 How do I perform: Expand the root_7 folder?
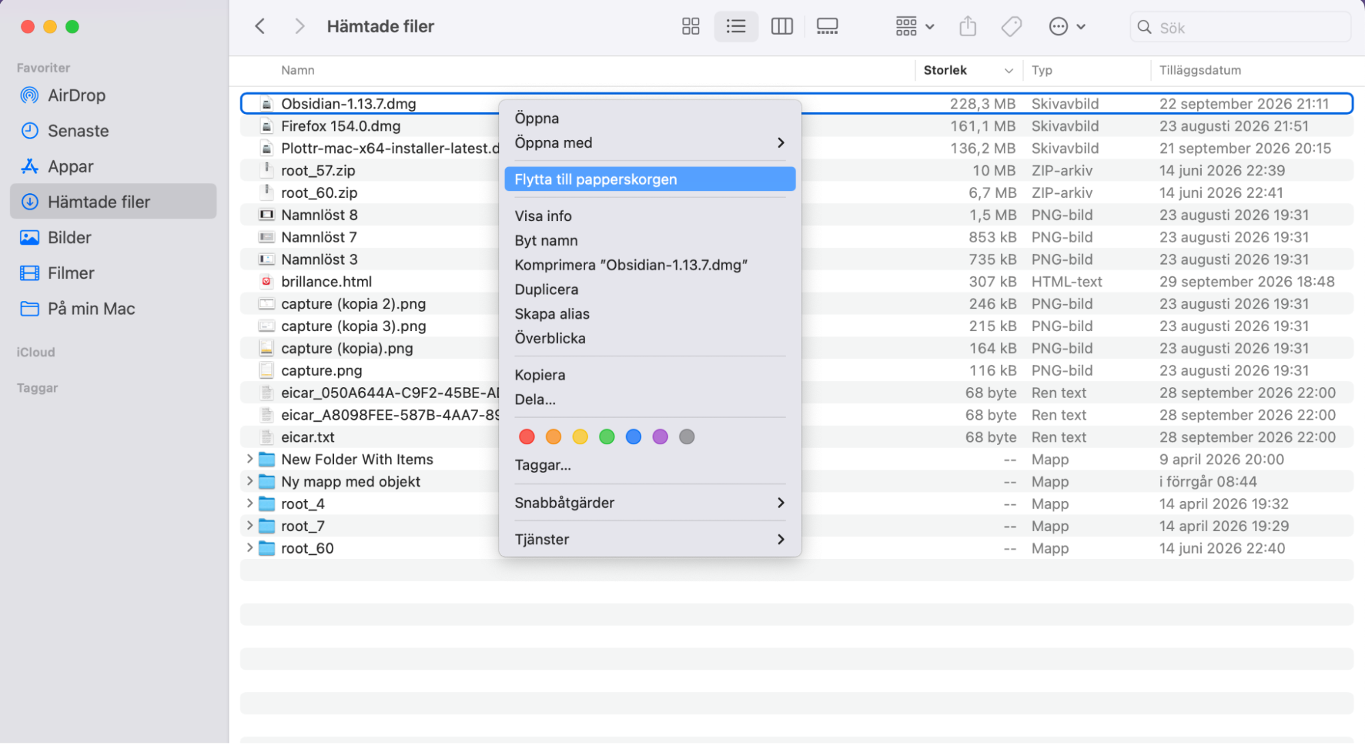point(249,526)
